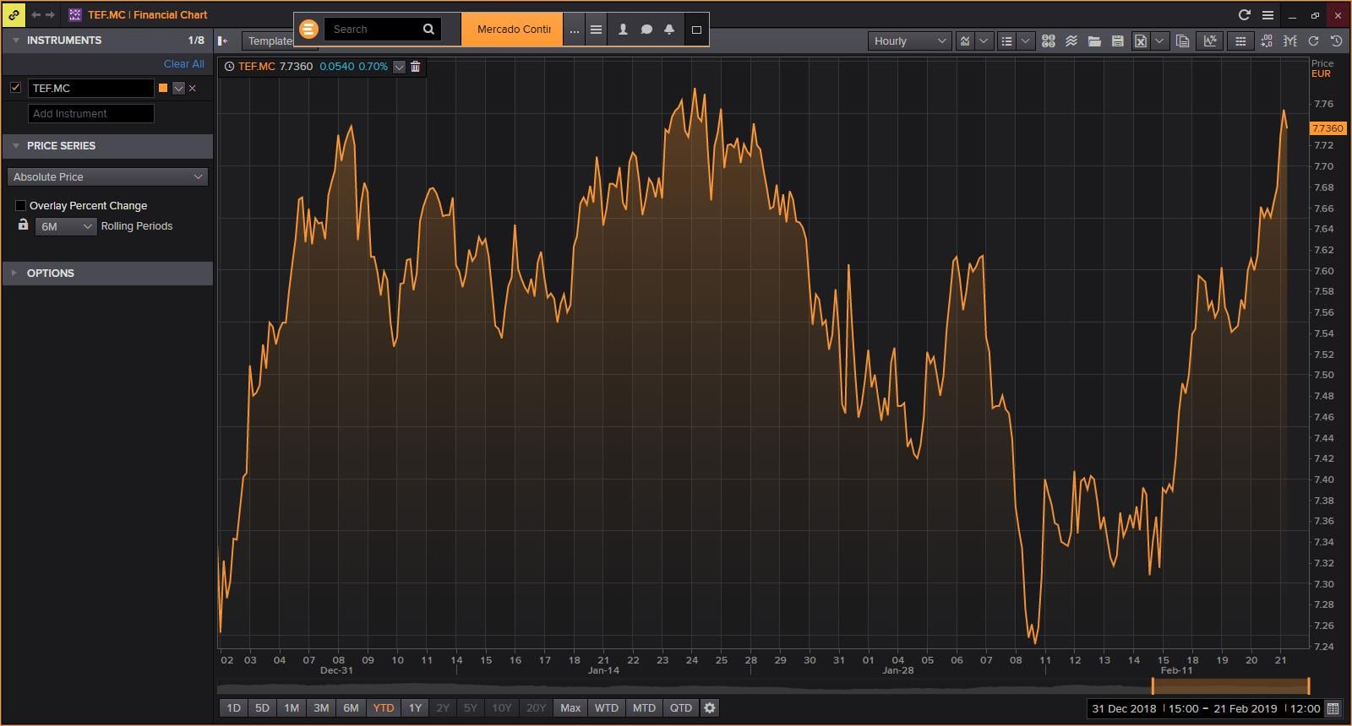Select the 1Y time range
Viewport: 1352px width, 726px height.
pyautogui.click(x=415, y=707)
